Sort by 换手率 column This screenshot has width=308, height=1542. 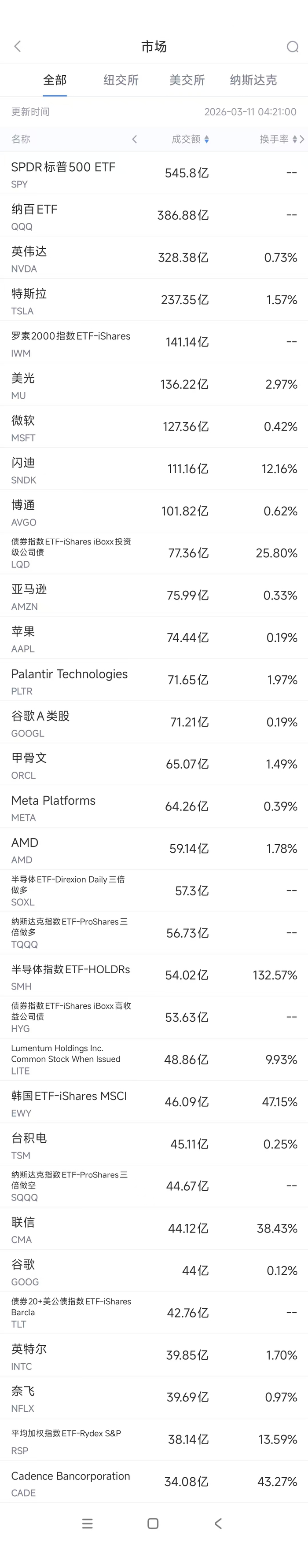coord(278,139)
